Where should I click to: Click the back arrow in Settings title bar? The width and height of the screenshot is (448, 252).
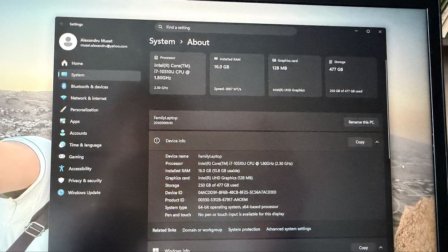(62, 24)
